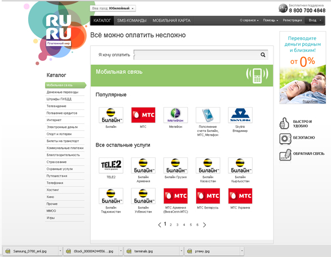Choose the МТС Украина logo
This screenshot has width=331, height=257.
point(240,196)
